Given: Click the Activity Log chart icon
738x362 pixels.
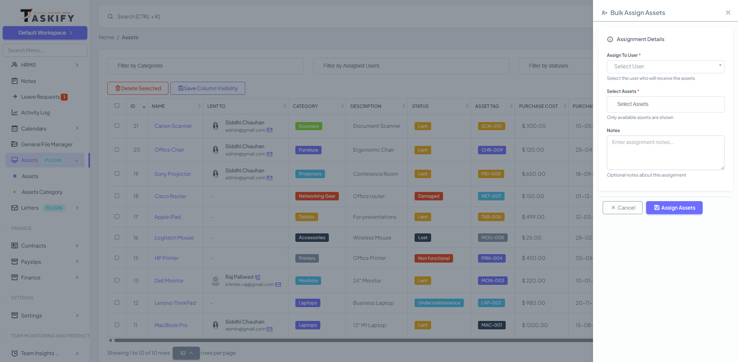Looking at the screenshot, I should [15, 112].
